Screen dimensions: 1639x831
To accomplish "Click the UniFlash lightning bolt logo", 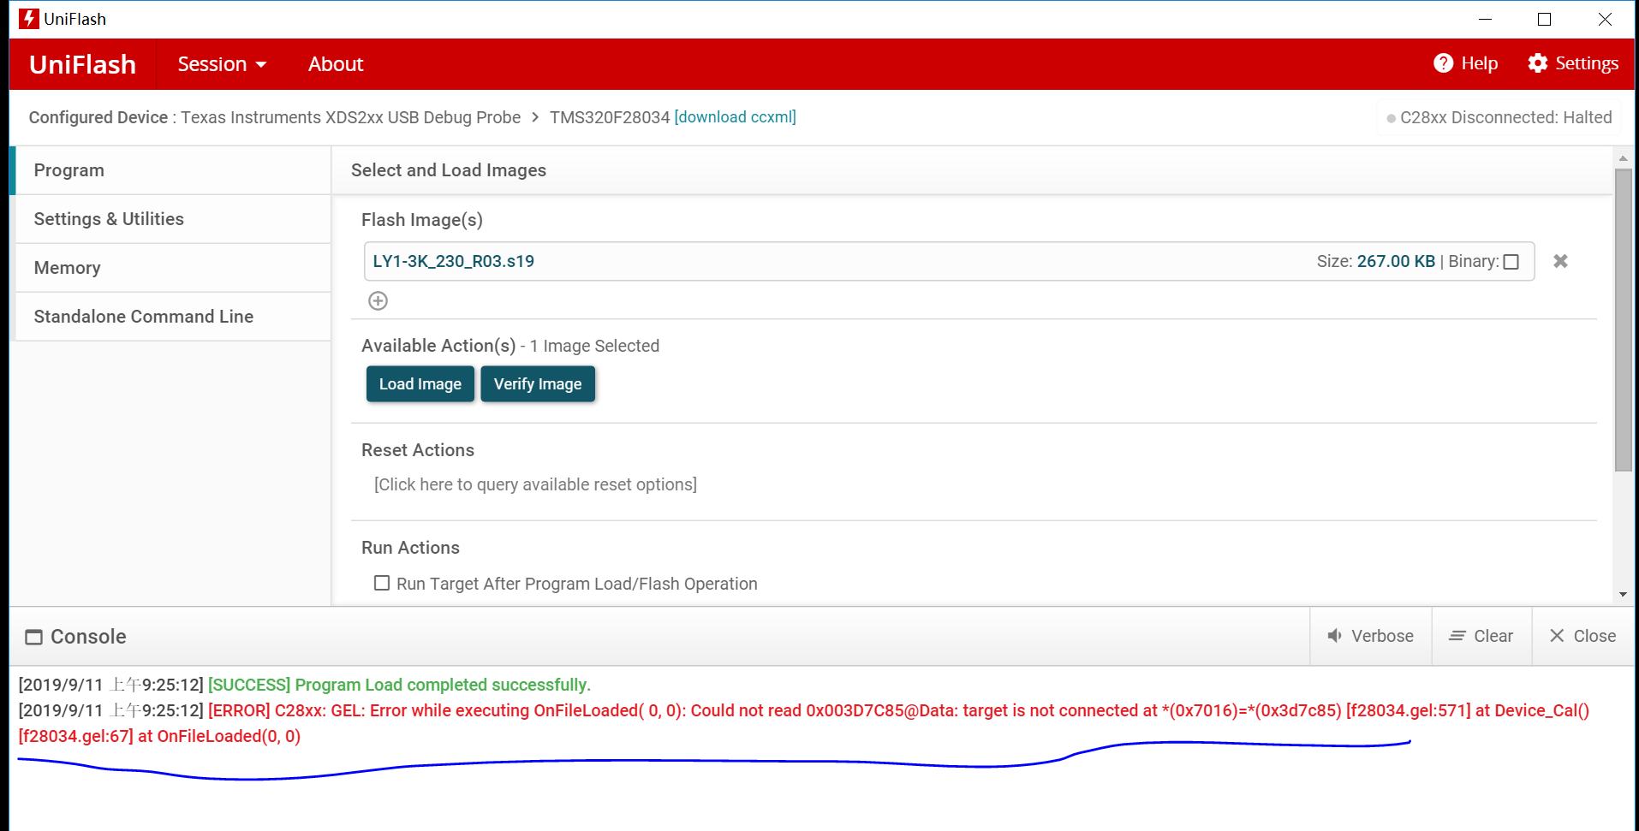I will [x=28, y=18].
